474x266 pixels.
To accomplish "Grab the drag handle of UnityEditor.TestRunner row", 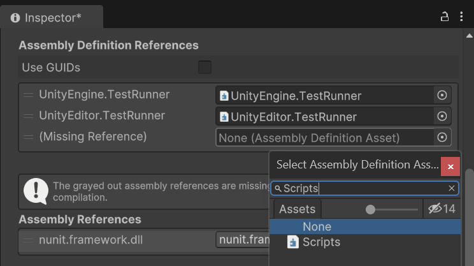I will 29,116.
